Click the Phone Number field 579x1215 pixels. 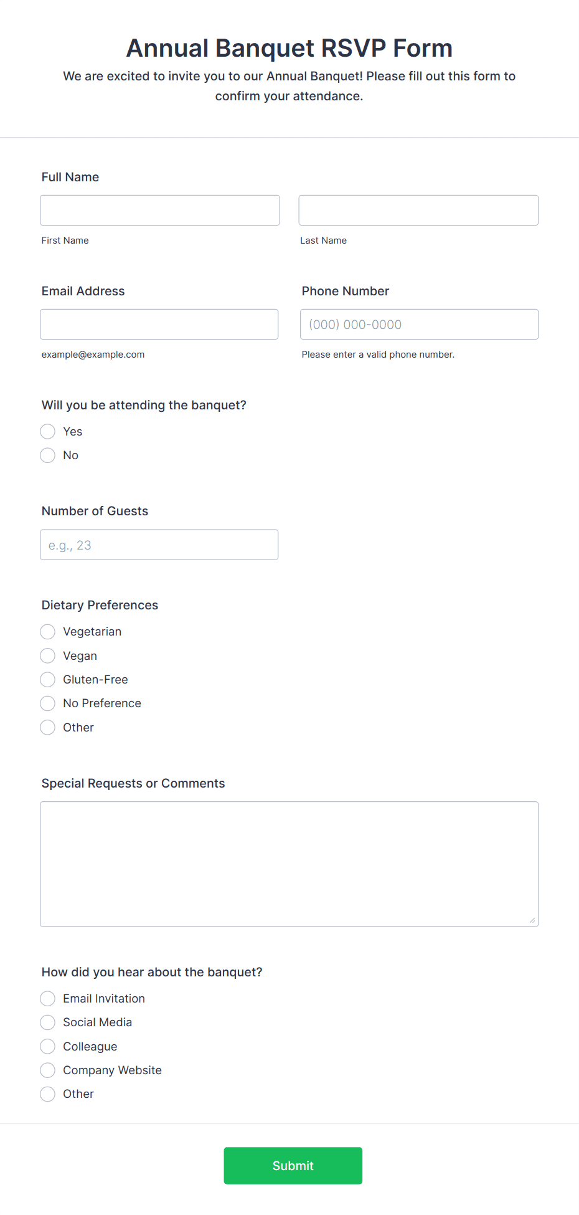click(x=419, y=324)
